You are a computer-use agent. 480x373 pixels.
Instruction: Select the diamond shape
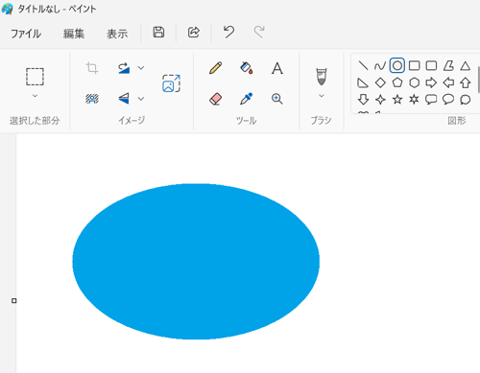[x=380, y=82]
